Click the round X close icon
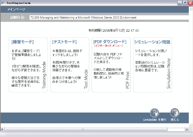This screenshot has width=193, height=137. [x=175, y=113]
